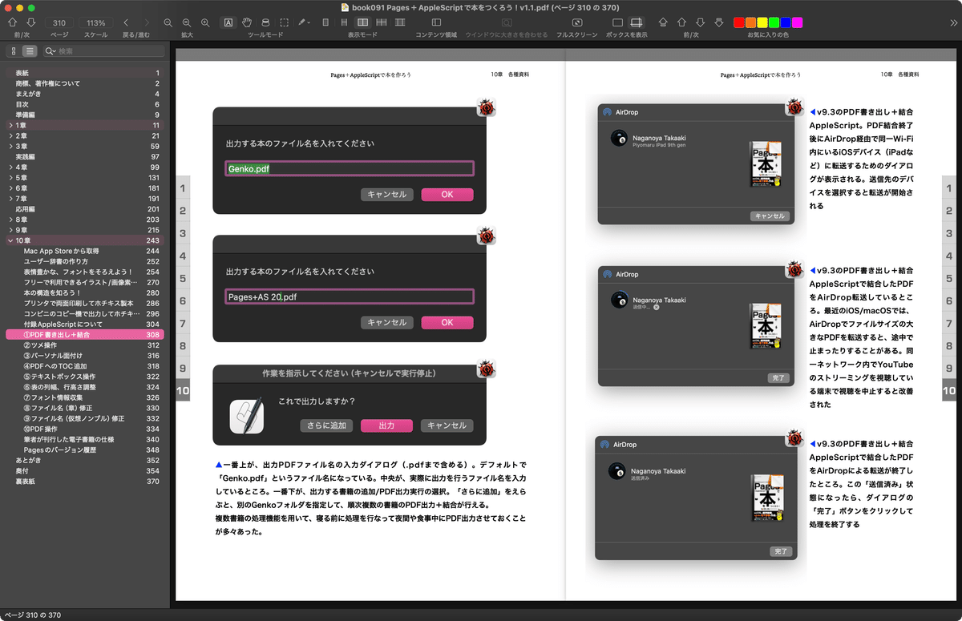Switch display mode to two-page continuous view
Image resolution: width=962 pixels, height=621 pixels.
coord(381,22)
